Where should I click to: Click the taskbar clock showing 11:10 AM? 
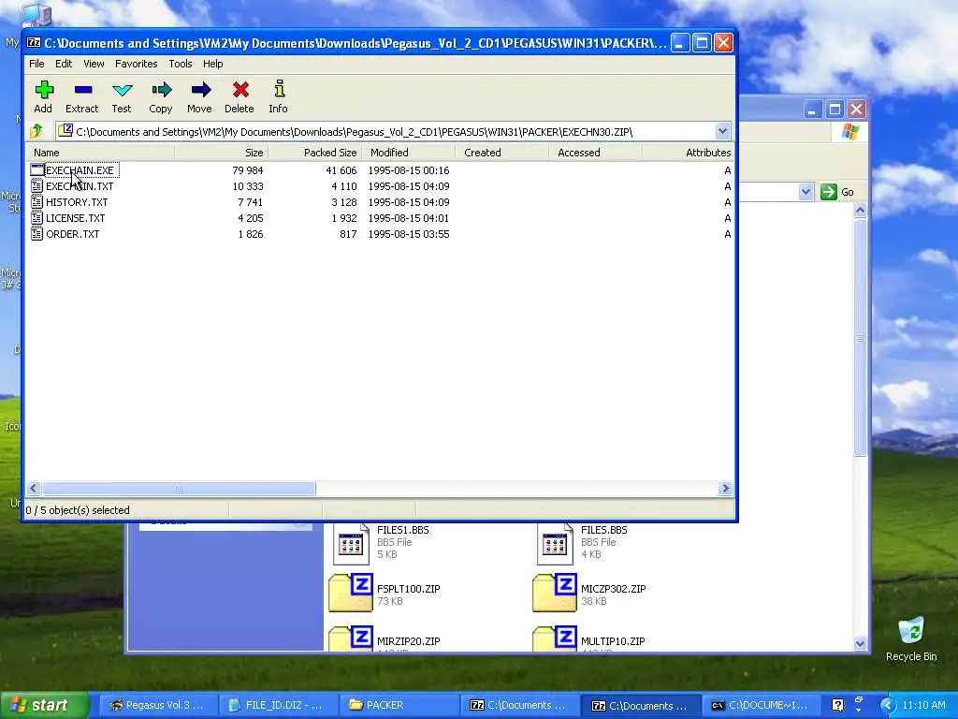pos(923,705)
